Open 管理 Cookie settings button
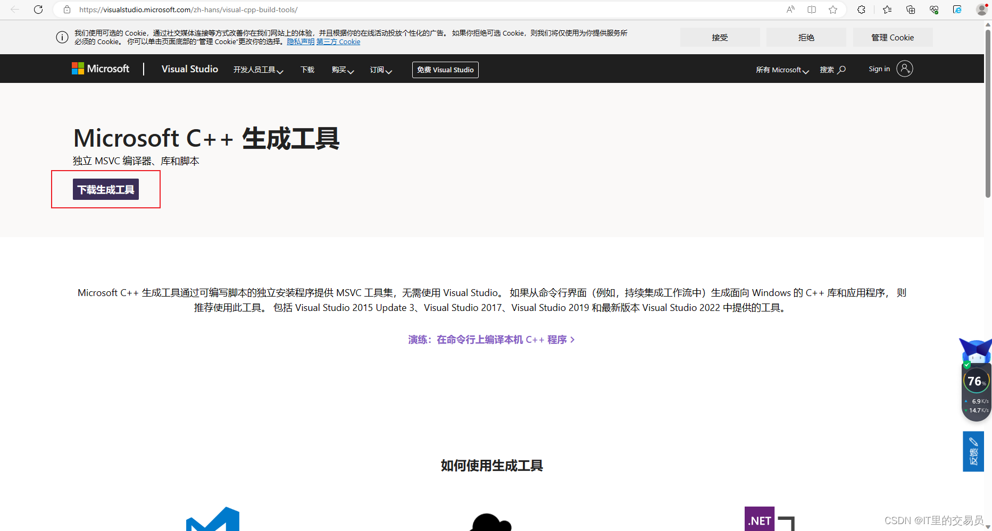Viewport: 992px width, 531px height. click(893, 37)
